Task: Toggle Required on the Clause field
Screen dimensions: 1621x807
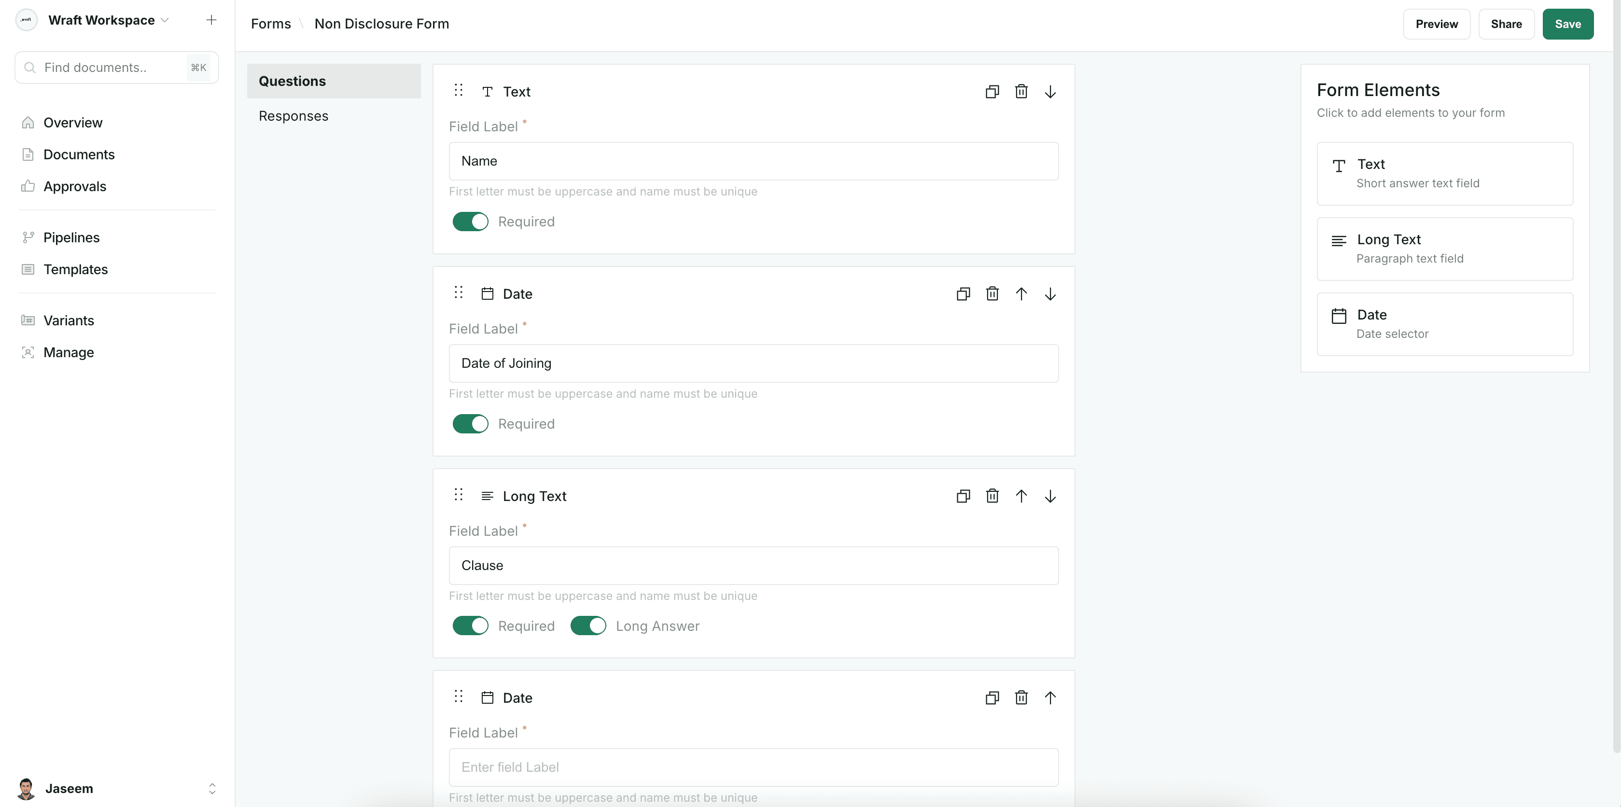Action: [470, 626]
